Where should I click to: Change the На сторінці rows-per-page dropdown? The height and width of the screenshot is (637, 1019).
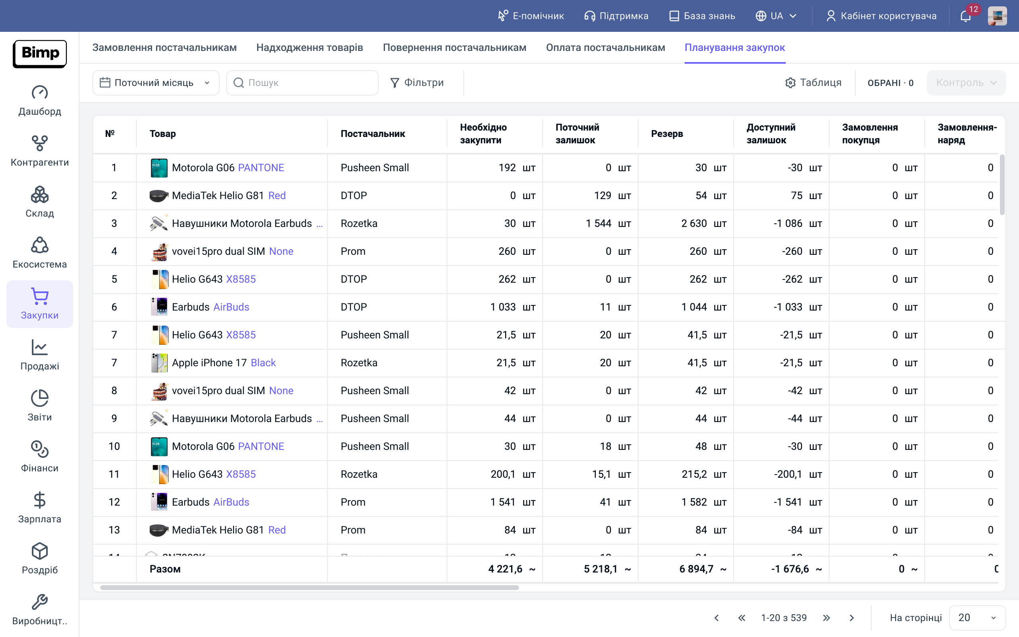click(x=977, y=617)
